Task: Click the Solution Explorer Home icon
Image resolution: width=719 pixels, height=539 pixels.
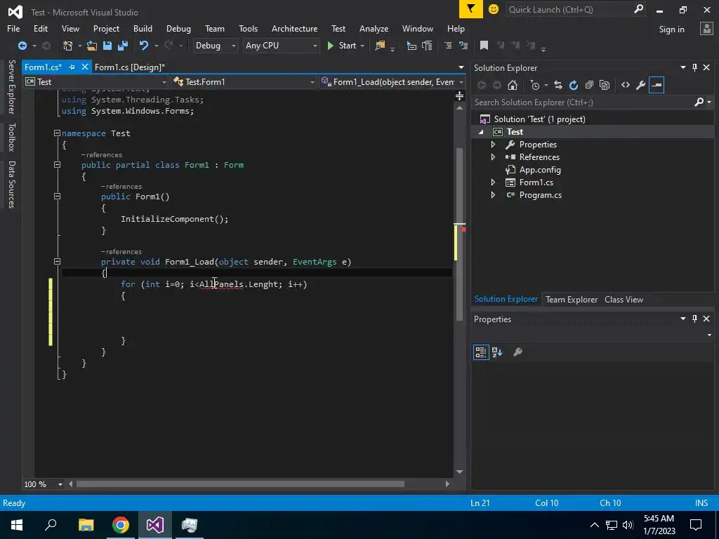Action: click(x=513, y=85)
